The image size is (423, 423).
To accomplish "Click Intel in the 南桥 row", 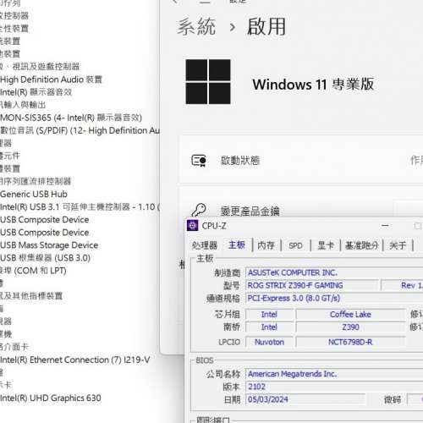I will 269,327.
